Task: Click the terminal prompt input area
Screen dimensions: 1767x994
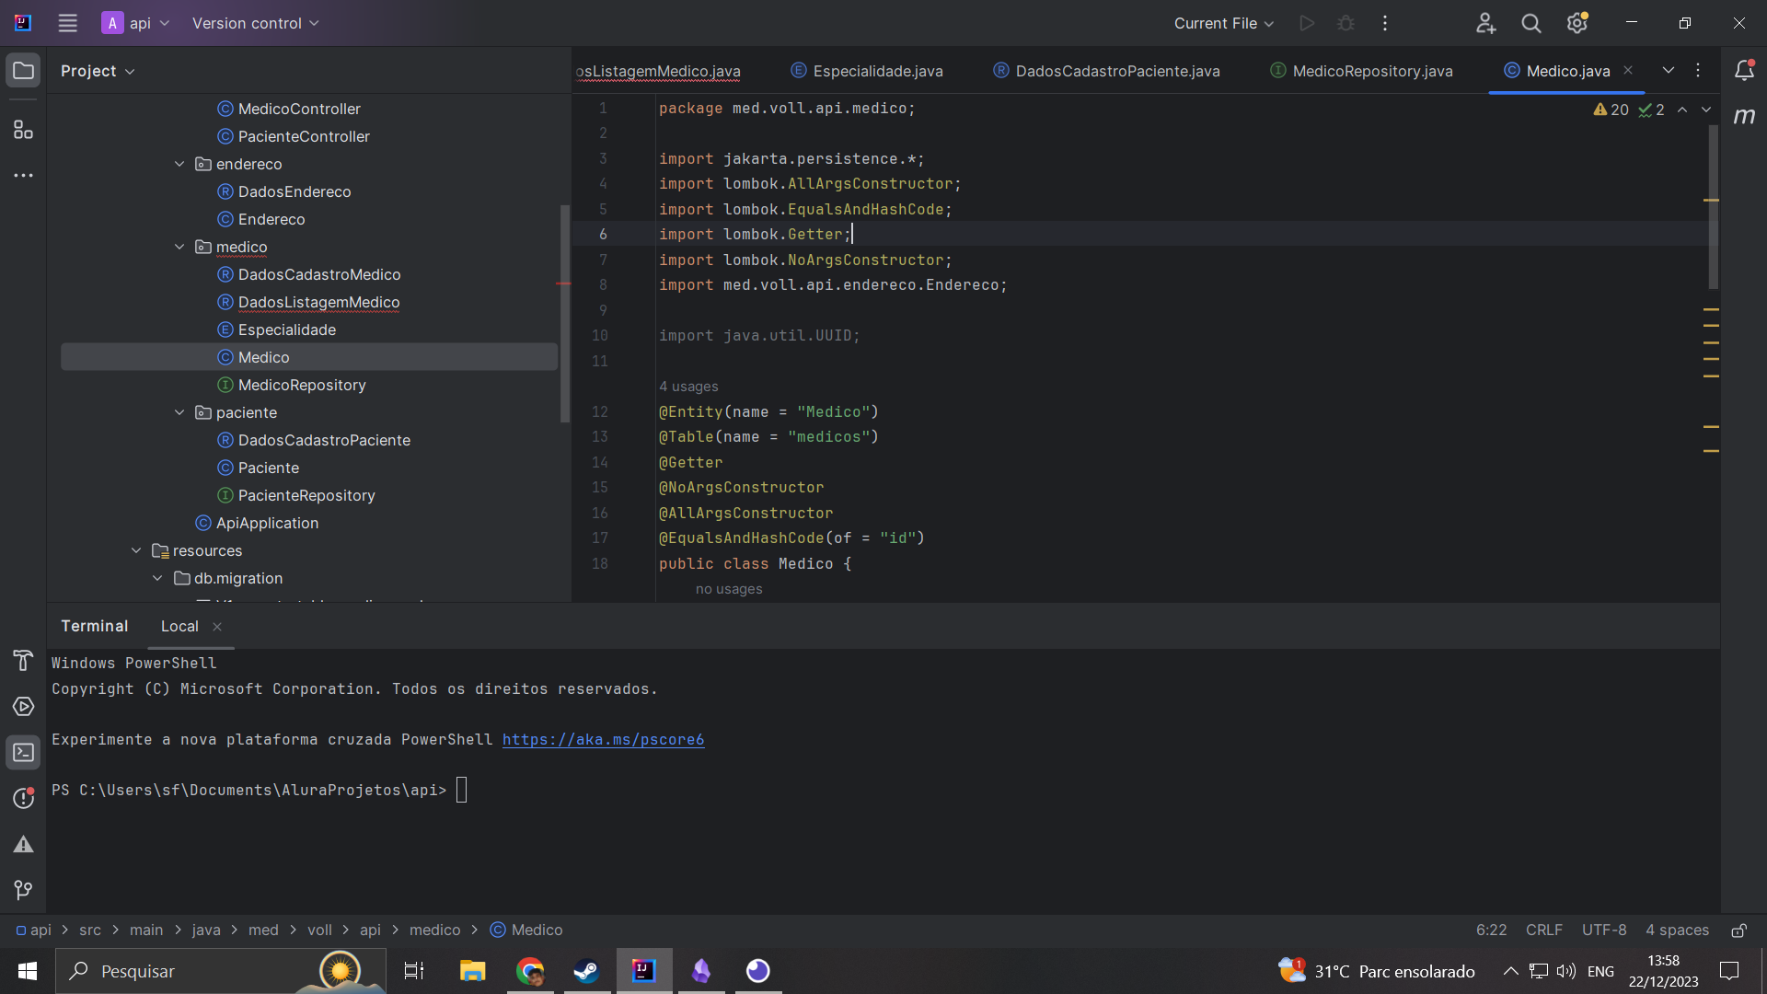Action: 461,790
